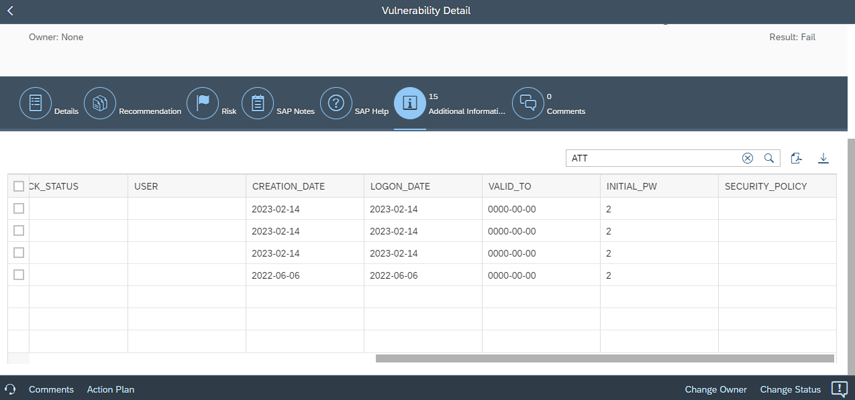Image resolution: width=855 pixels, height=400 pixels.
Task: Open the SAP Notes icon
Action: pos(258,103)
